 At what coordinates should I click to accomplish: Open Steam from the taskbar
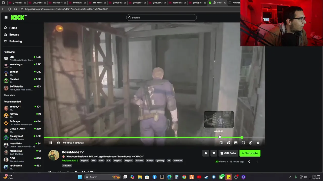click(x=206, y=177)
